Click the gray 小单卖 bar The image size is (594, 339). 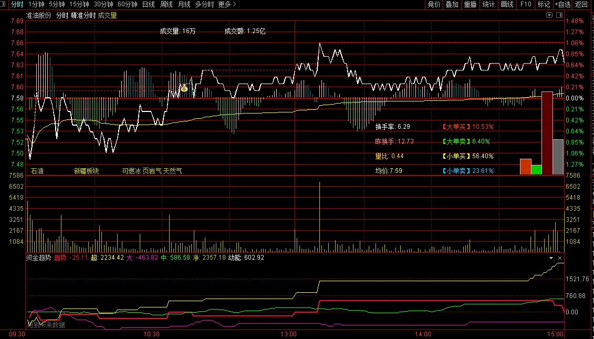558,157
